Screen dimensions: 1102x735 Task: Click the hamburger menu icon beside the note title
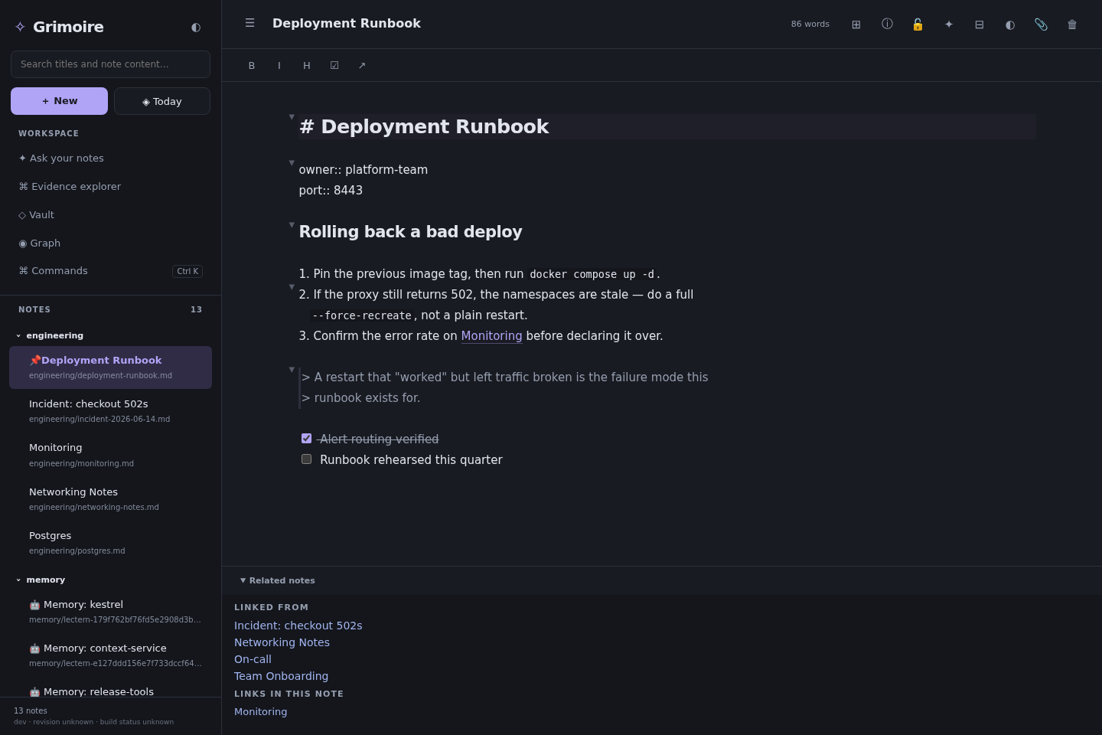tap(249, 23)
